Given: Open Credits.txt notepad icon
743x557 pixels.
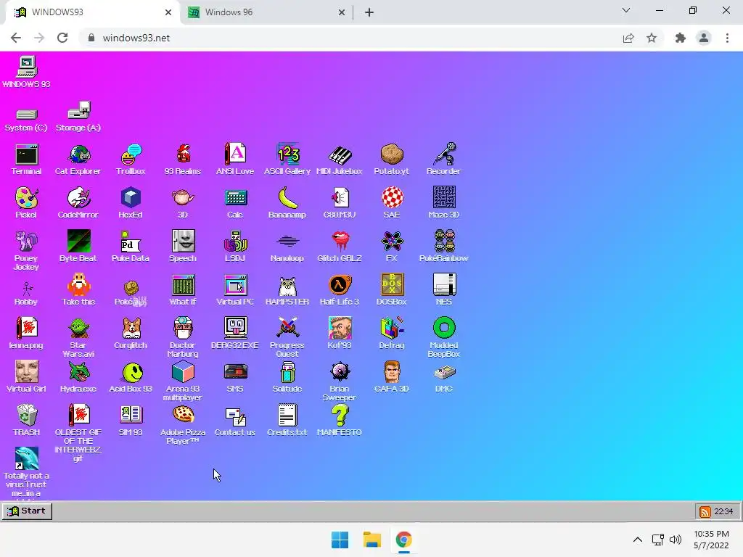Looking at the screenshot, I should pos(287,421).
